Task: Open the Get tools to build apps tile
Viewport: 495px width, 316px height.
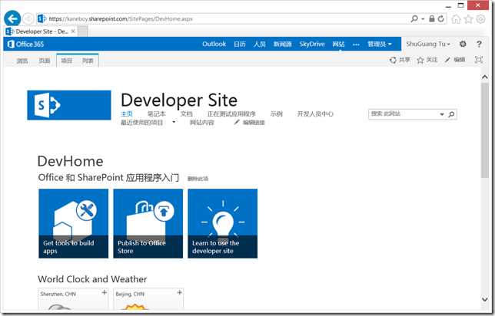Action: pyautogui.click(x=73, y=223)
